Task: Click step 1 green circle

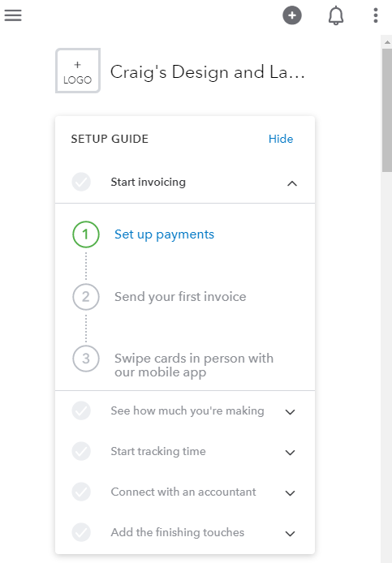Action: coord(86,234)
